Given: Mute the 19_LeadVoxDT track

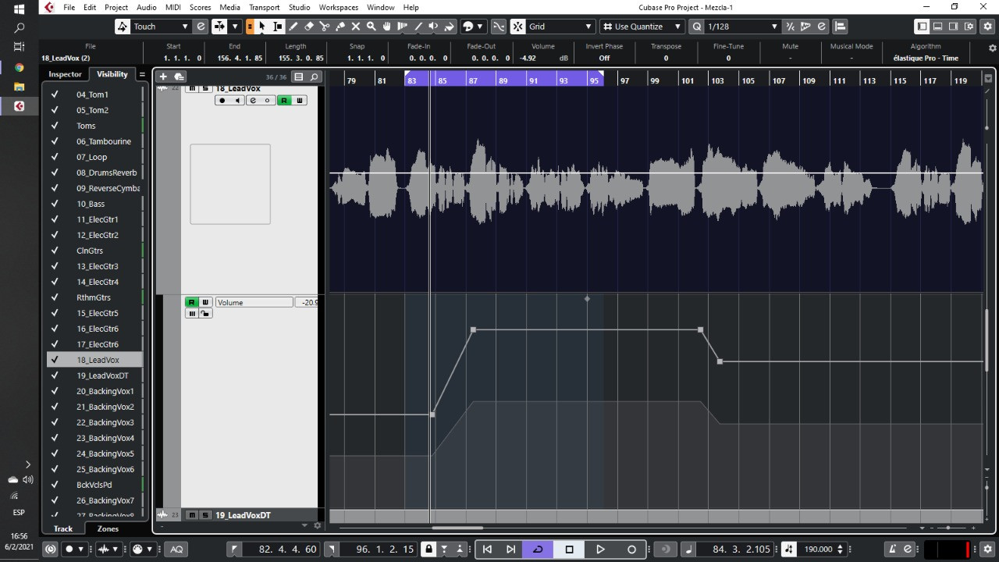Looking at the screenshot, I should point(191,515).
